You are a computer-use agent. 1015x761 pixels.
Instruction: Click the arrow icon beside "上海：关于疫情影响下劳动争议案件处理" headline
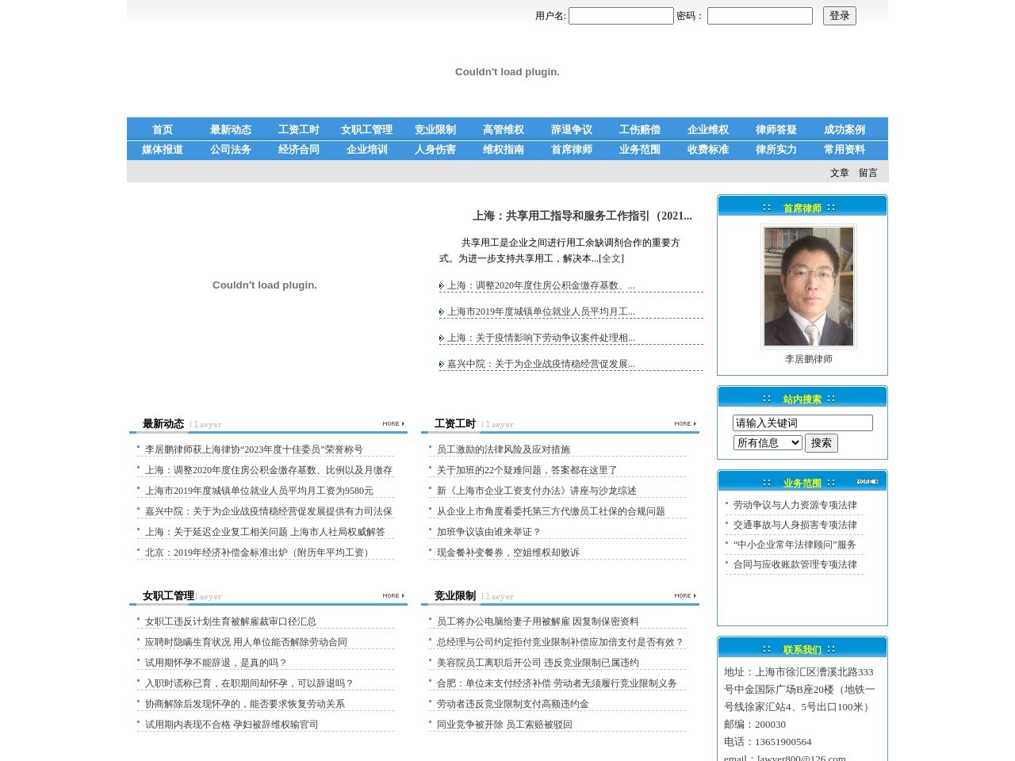click(x=442, y=338)
